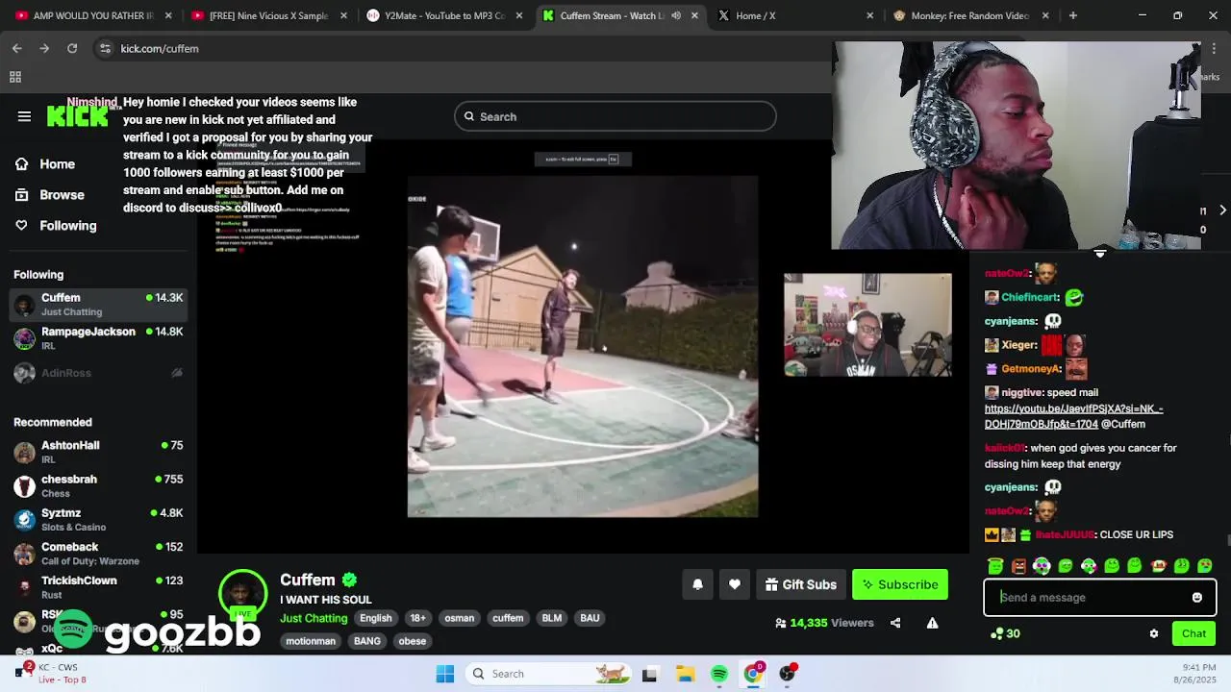Click into the Send a message field

[1092, 598]
